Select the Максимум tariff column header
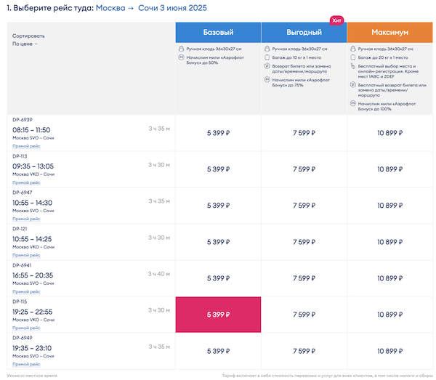Image resolution: width=436 pixels, height=380 pixels. tap(389, 33)
